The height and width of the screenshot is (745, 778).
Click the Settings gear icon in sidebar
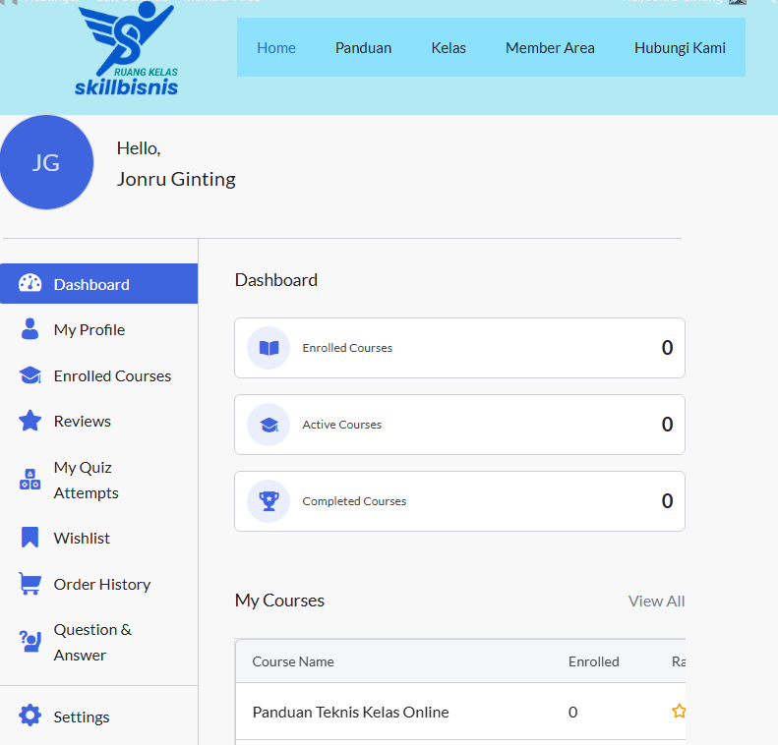coord(30,716)
